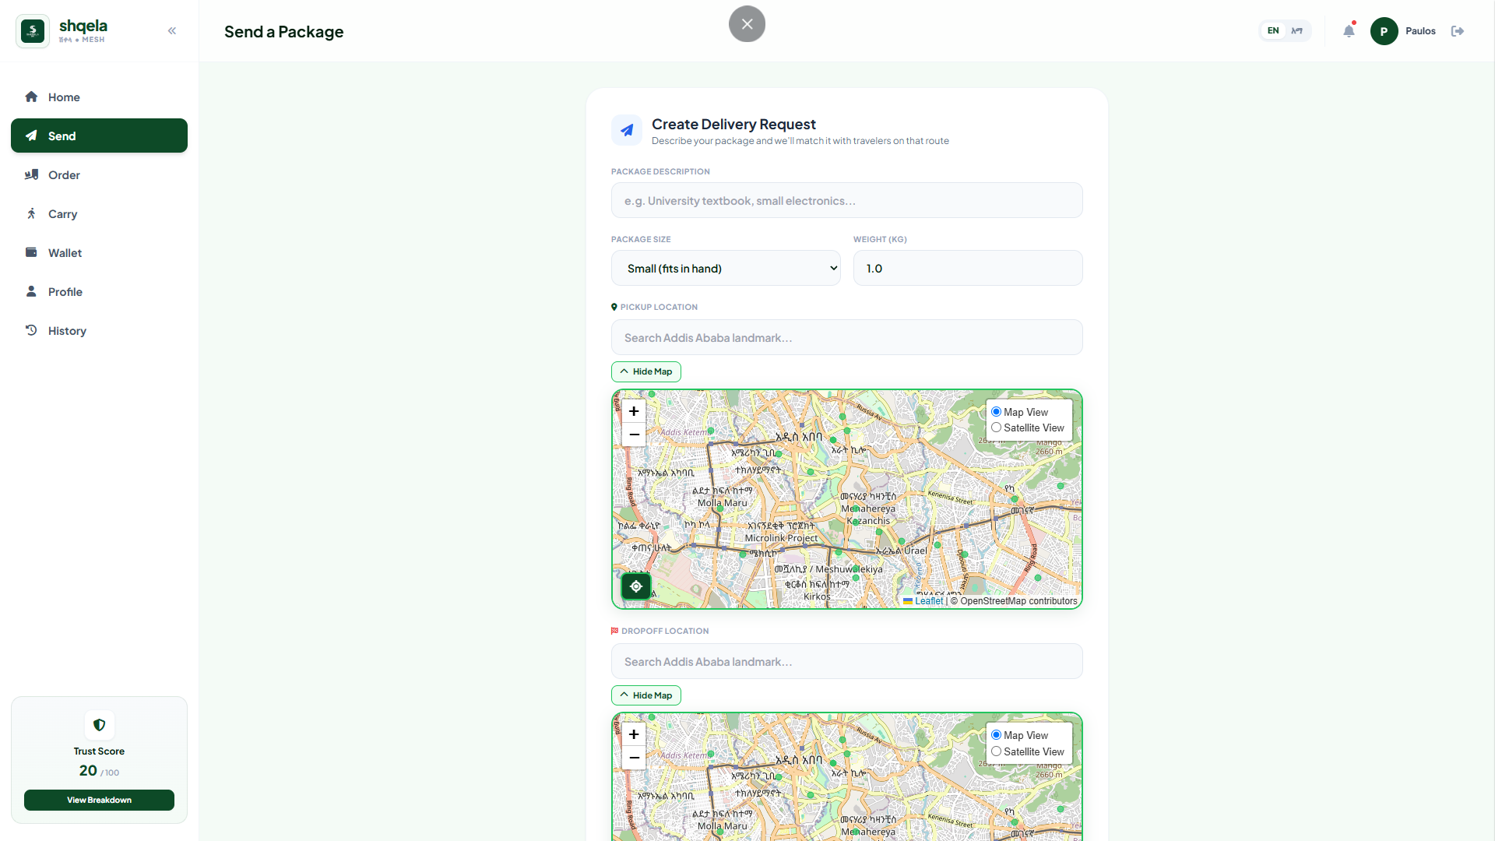The image size is (1495, 841).
Task: Click the locate-me crosshair on pickup map
Action: click(636, 586)
